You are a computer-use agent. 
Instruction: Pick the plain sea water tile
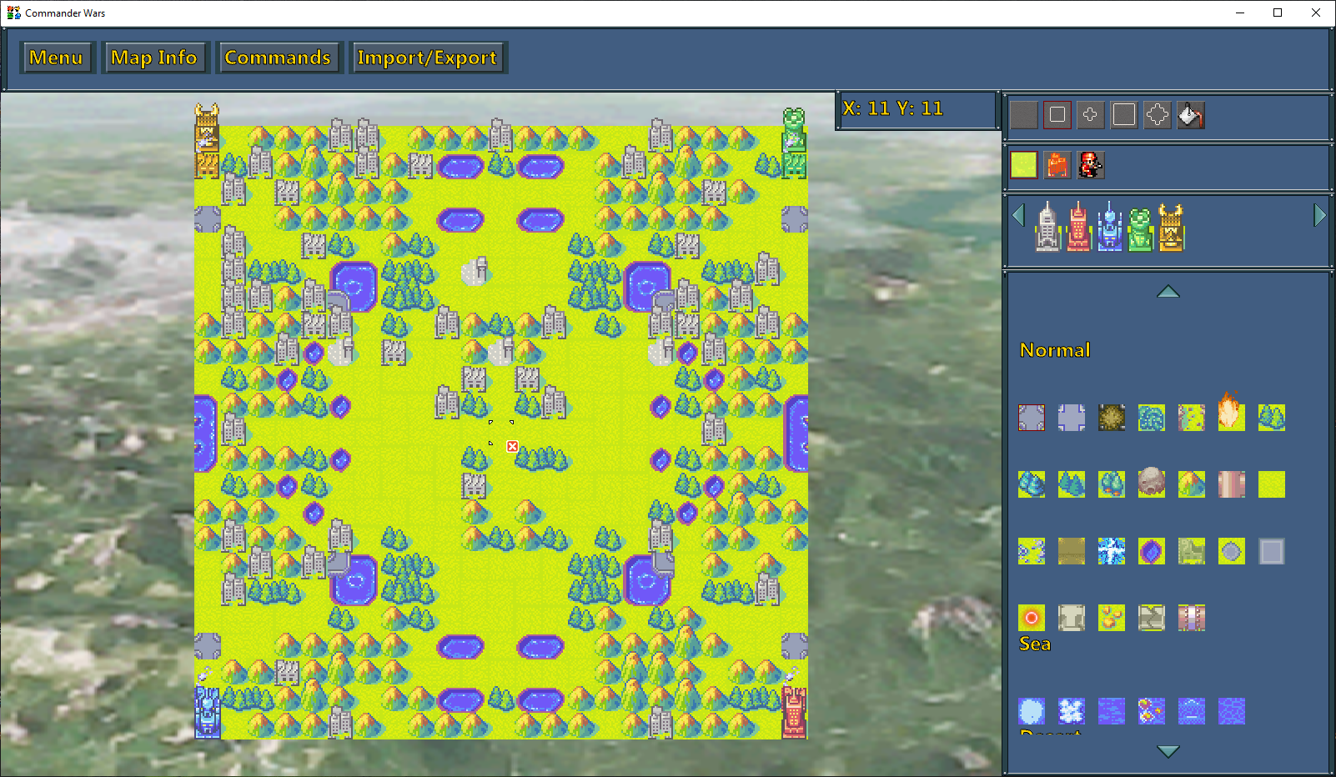(x=1231, y=711)
